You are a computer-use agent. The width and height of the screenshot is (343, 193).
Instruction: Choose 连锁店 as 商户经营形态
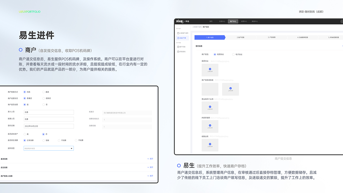click(43, 98)
